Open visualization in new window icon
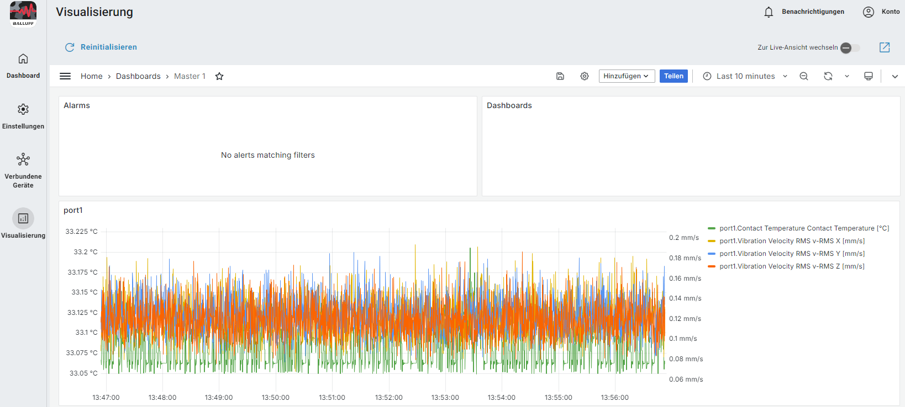The image size is (905, 407). click(884, 47)
